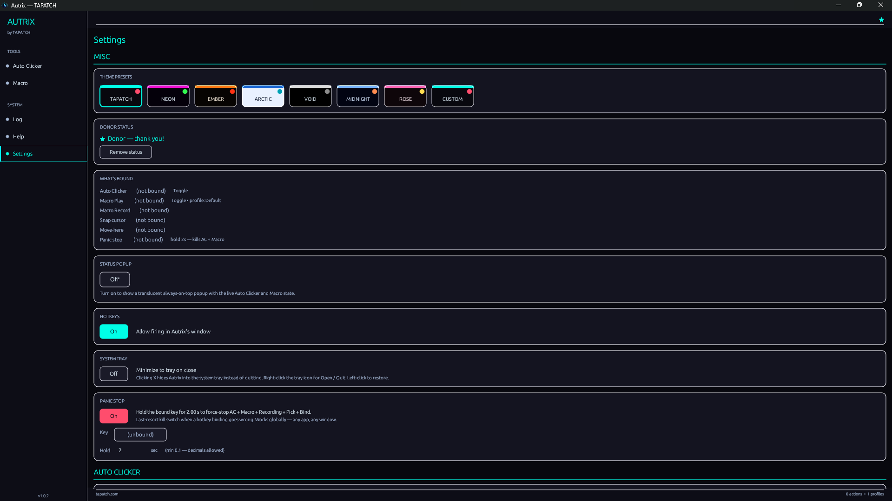Apply the ARCTIC theme preset
This screenshot has height=501, width=892.
point(263,96)
